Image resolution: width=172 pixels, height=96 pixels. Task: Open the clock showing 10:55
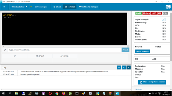point(166,93)
